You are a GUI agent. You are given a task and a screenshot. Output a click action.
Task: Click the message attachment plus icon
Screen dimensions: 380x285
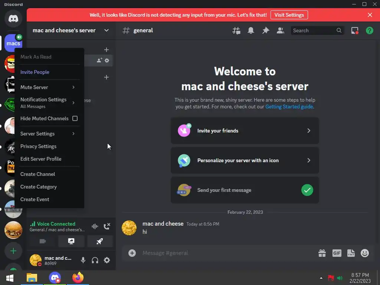[x=132, y=253]
